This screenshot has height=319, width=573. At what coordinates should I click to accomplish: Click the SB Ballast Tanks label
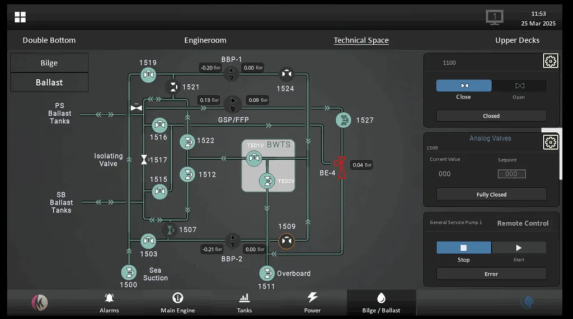(x=61, y=203)
